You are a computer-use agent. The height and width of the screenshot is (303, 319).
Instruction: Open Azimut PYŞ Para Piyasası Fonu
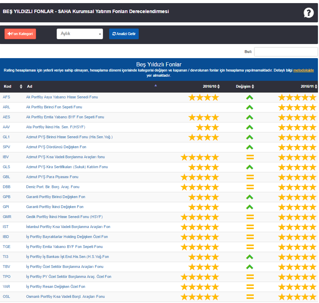coord(52,177)
